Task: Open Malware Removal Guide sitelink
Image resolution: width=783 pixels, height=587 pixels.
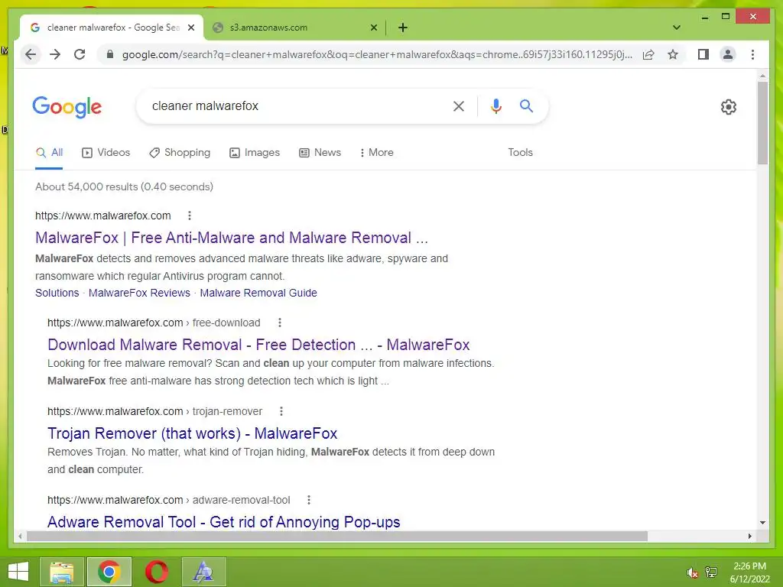Action: [x=258, y=293]
